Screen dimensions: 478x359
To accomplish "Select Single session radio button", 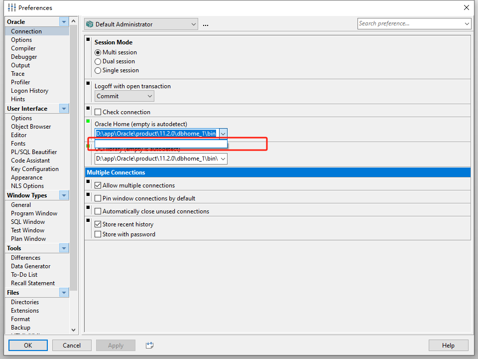I will click(x=98, y=70).
